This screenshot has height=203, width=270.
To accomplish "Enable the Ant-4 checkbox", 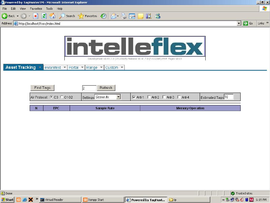I will point(179,97).
